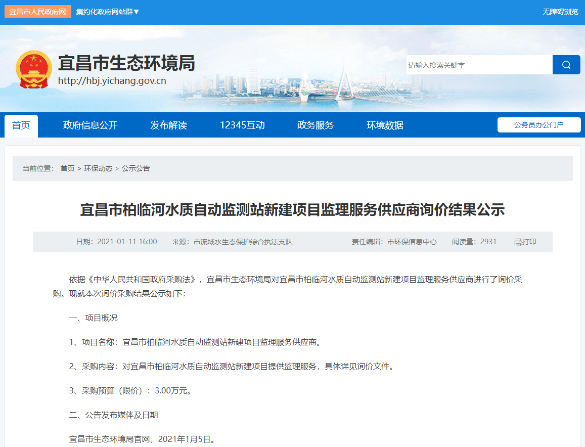Click the national emblem logo
585x447 pixels.
pos(34,70)
